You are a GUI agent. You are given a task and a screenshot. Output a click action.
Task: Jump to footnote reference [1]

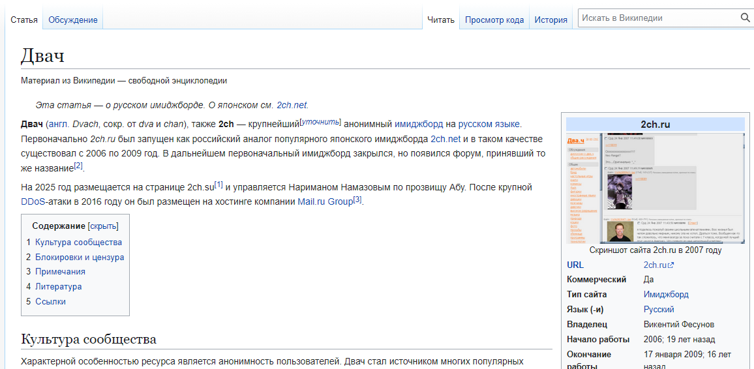pyautogui.click(x=219, y=184)
